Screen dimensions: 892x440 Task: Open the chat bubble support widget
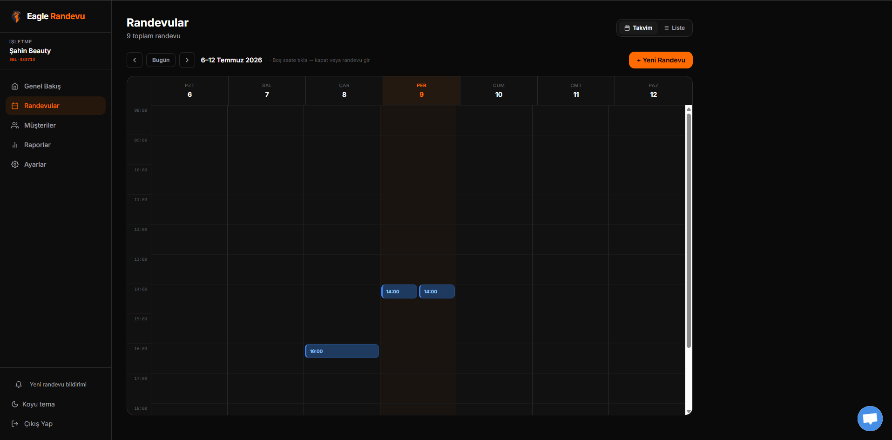coord(870,419)
